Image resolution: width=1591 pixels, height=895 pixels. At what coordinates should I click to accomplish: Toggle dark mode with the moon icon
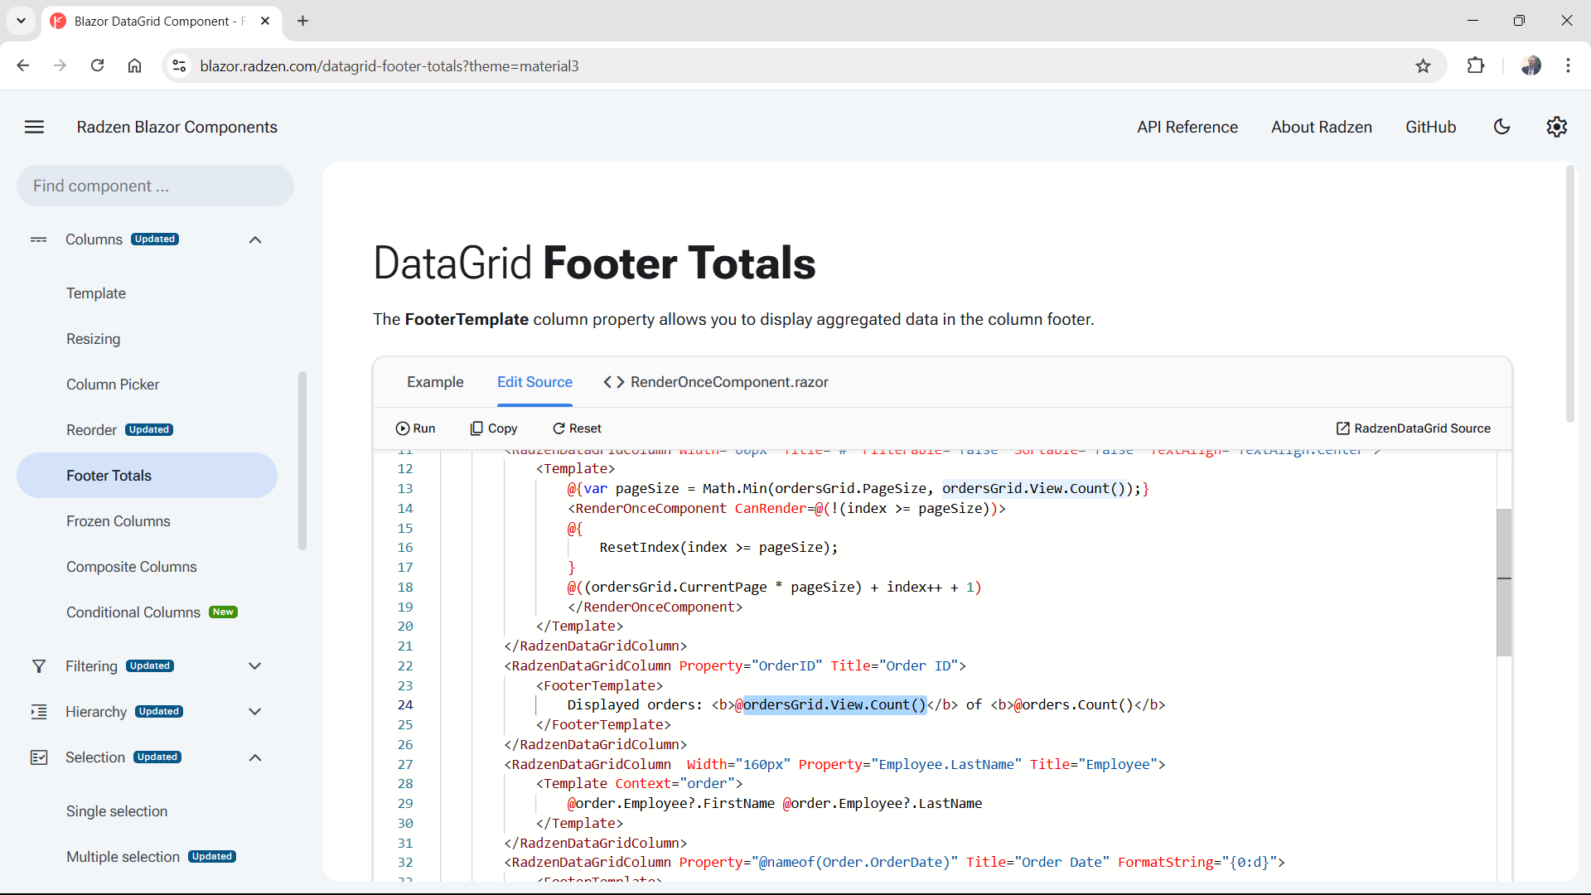tap(1502, 127)
